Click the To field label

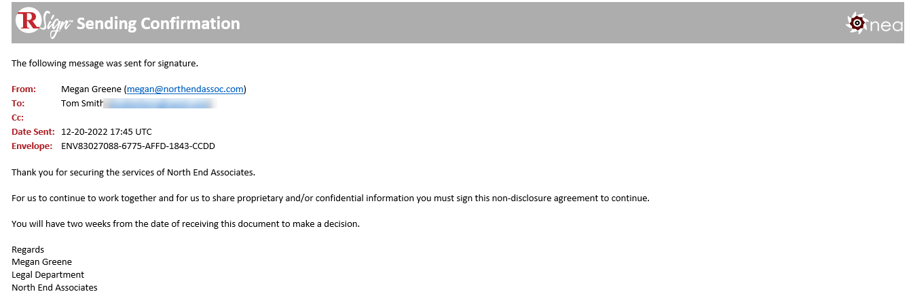18,103
